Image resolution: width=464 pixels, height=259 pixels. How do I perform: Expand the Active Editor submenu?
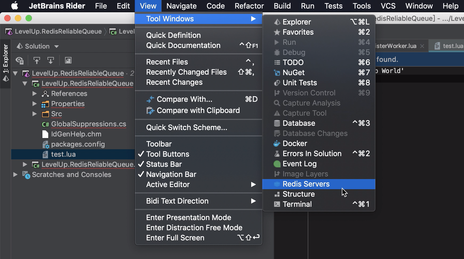[198, 184]
